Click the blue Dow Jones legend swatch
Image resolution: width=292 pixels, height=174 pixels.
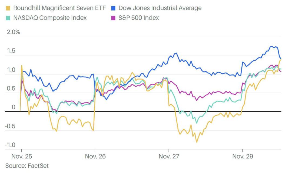click(113, 8)
